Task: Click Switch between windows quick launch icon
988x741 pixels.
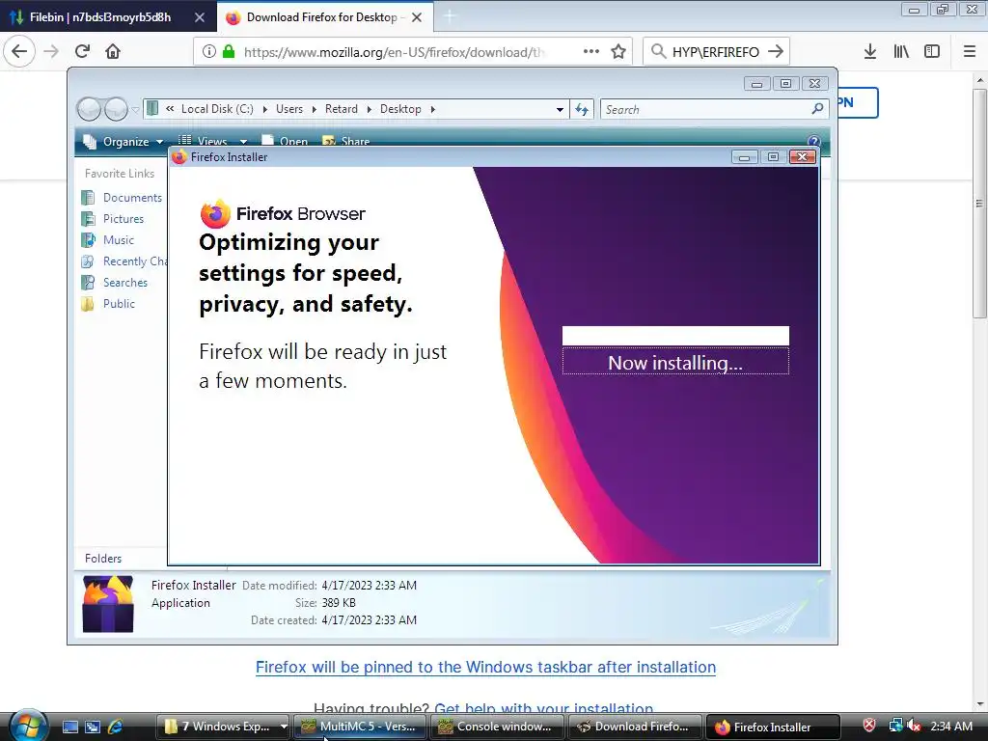Action: (93, 727)
